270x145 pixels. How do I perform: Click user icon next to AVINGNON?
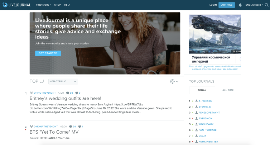tap(196, 118)
